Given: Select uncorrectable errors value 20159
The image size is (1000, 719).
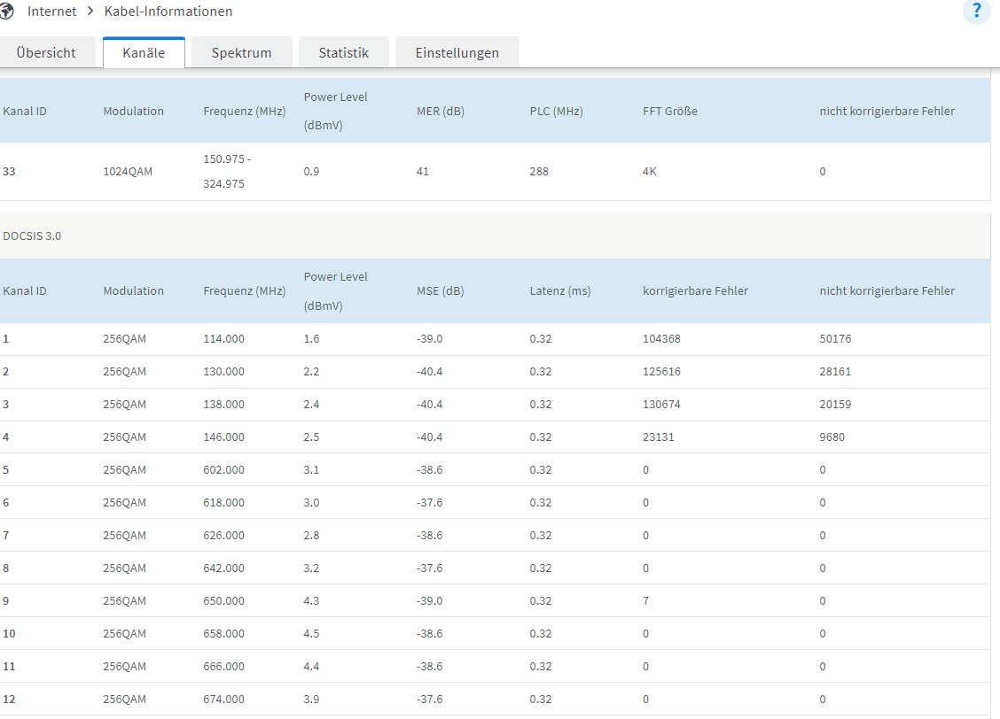Looking at the screenshot, I should (x=835, y=405).
